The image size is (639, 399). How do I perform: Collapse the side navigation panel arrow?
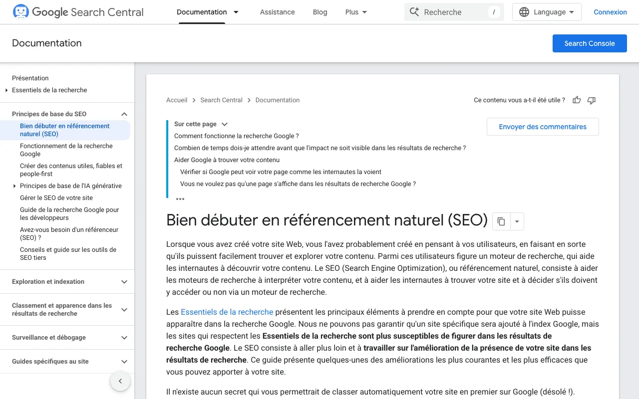pyautogui.click(x=120, y=382)
